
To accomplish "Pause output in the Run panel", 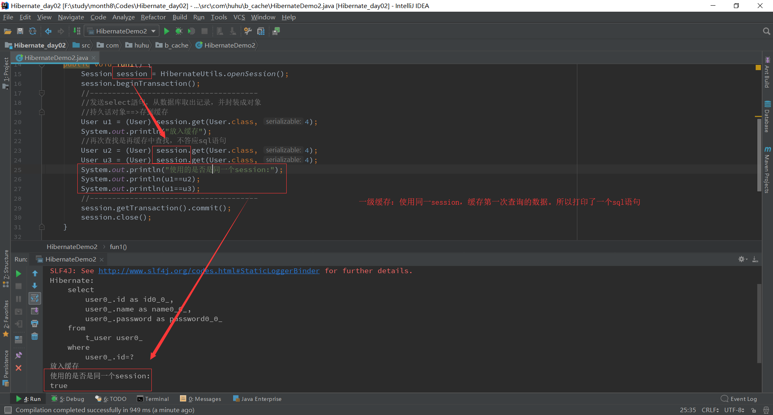I will click(19, 299).
